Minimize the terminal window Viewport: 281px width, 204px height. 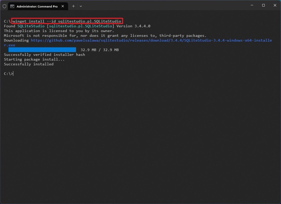(252, 5)
